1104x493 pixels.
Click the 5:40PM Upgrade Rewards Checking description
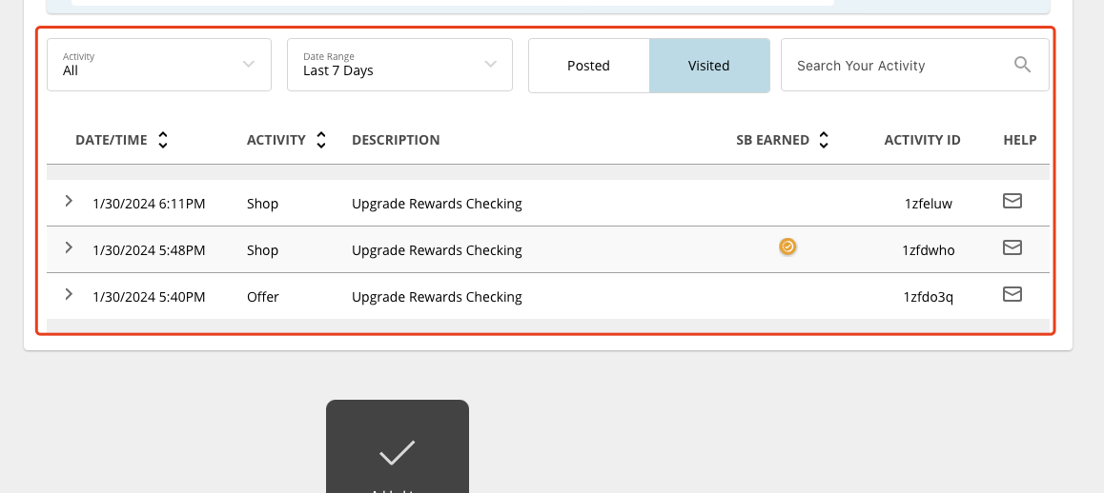[437, 297]
